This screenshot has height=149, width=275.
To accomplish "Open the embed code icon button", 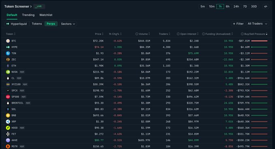I will coord(266,6).
